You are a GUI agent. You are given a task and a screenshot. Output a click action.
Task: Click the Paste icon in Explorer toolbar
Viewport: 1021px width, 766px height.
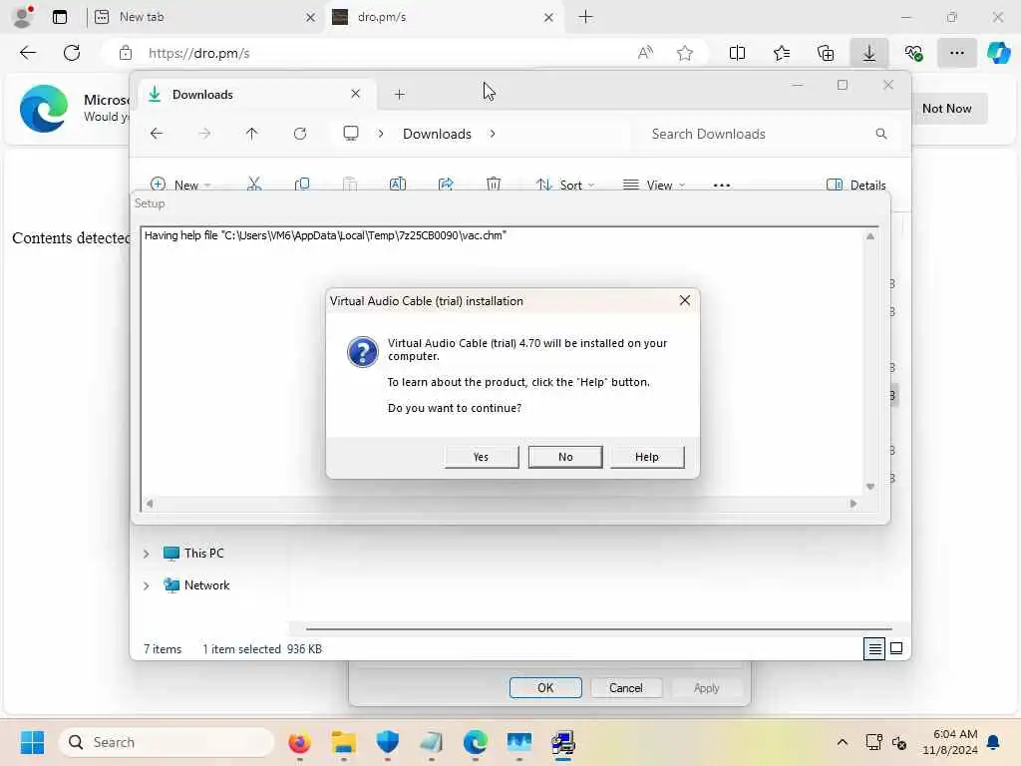click(x=350, y=185)
